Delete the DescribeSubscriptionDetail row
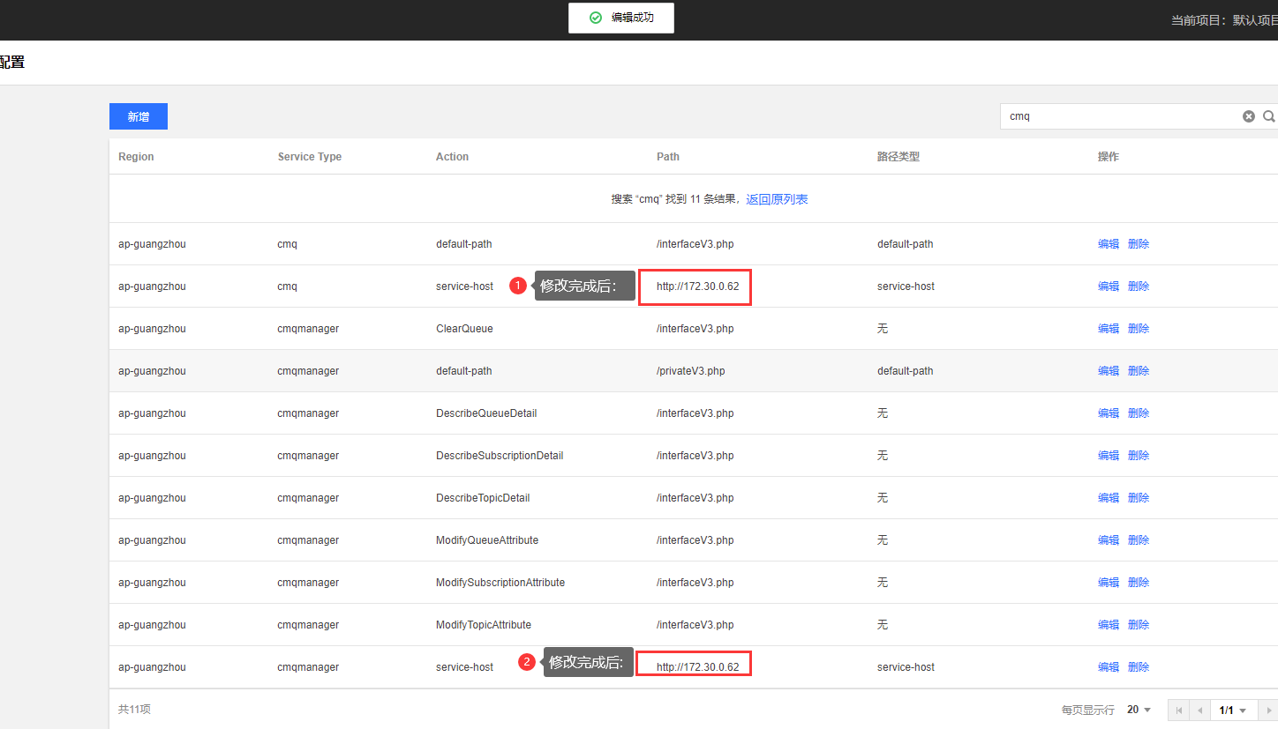 (x=1139, y=456)
